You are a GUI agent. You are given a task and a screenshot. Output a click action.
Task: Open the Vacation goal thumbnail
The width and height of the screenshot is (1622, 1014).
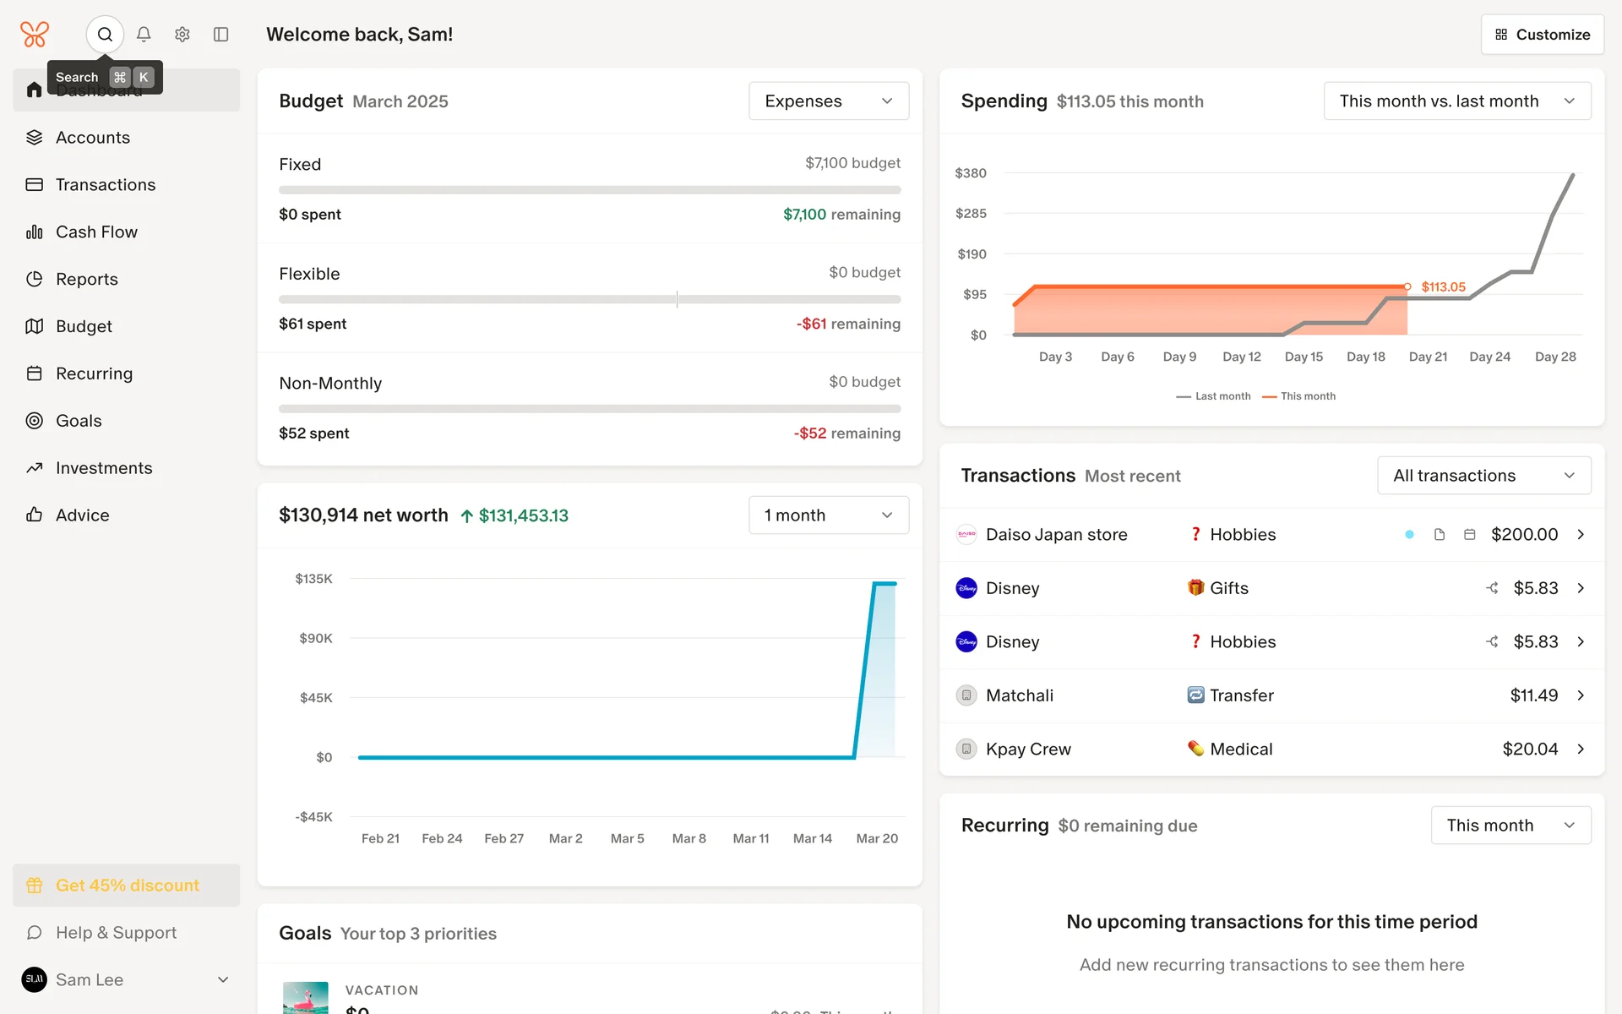click(305, 998)
